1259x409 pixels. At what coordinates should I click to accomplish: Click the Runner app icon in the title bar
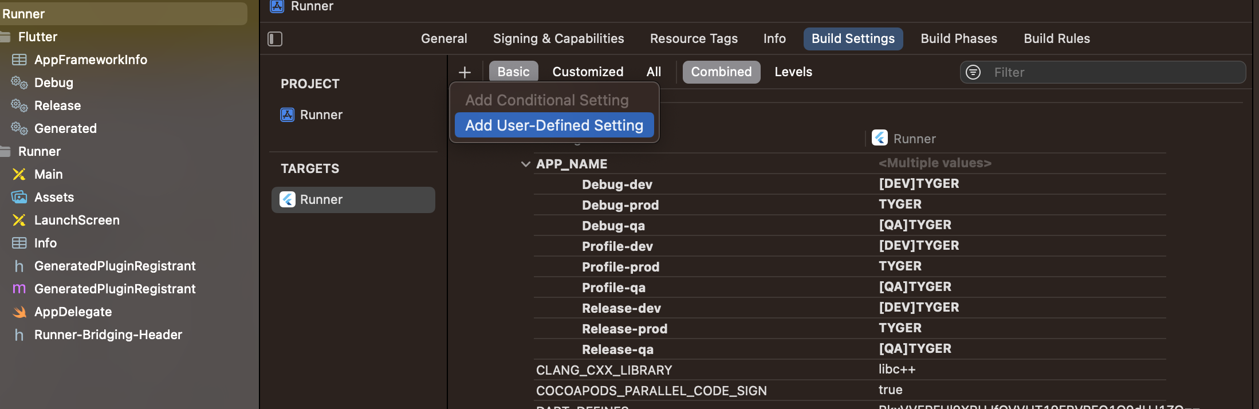point(277,6)
